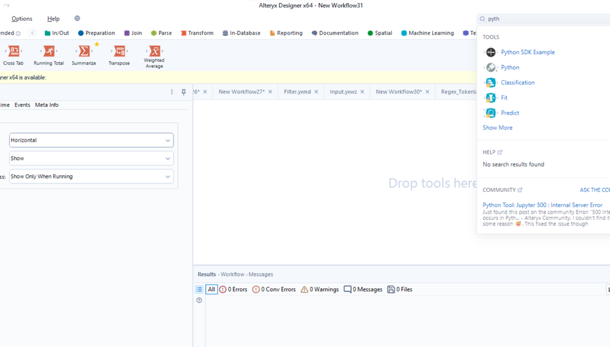Click the Classification tool icon
This screenshot has height=347, width=610.
491,82
